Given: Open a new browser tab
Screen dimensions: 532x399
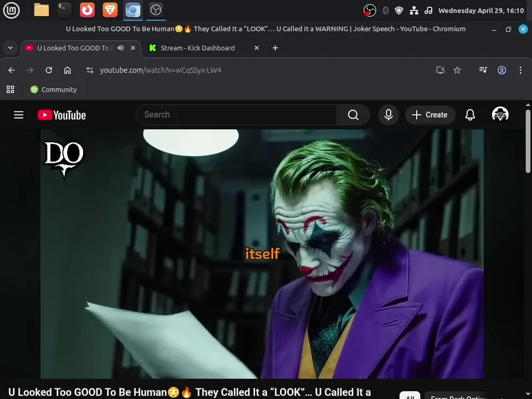Looking at the screenshot, I should pyautogui.click(x=275, y=48).
